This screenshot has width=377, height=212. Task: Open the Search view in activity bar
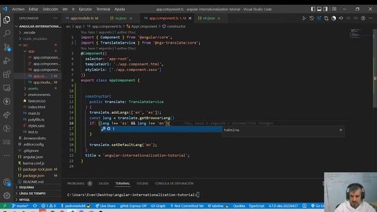pos(6,33)
